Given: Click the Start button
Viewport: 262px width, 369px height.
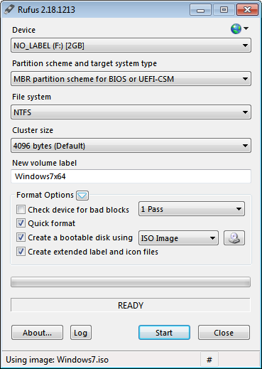Looking at the screenshot, I should [164, 333].
